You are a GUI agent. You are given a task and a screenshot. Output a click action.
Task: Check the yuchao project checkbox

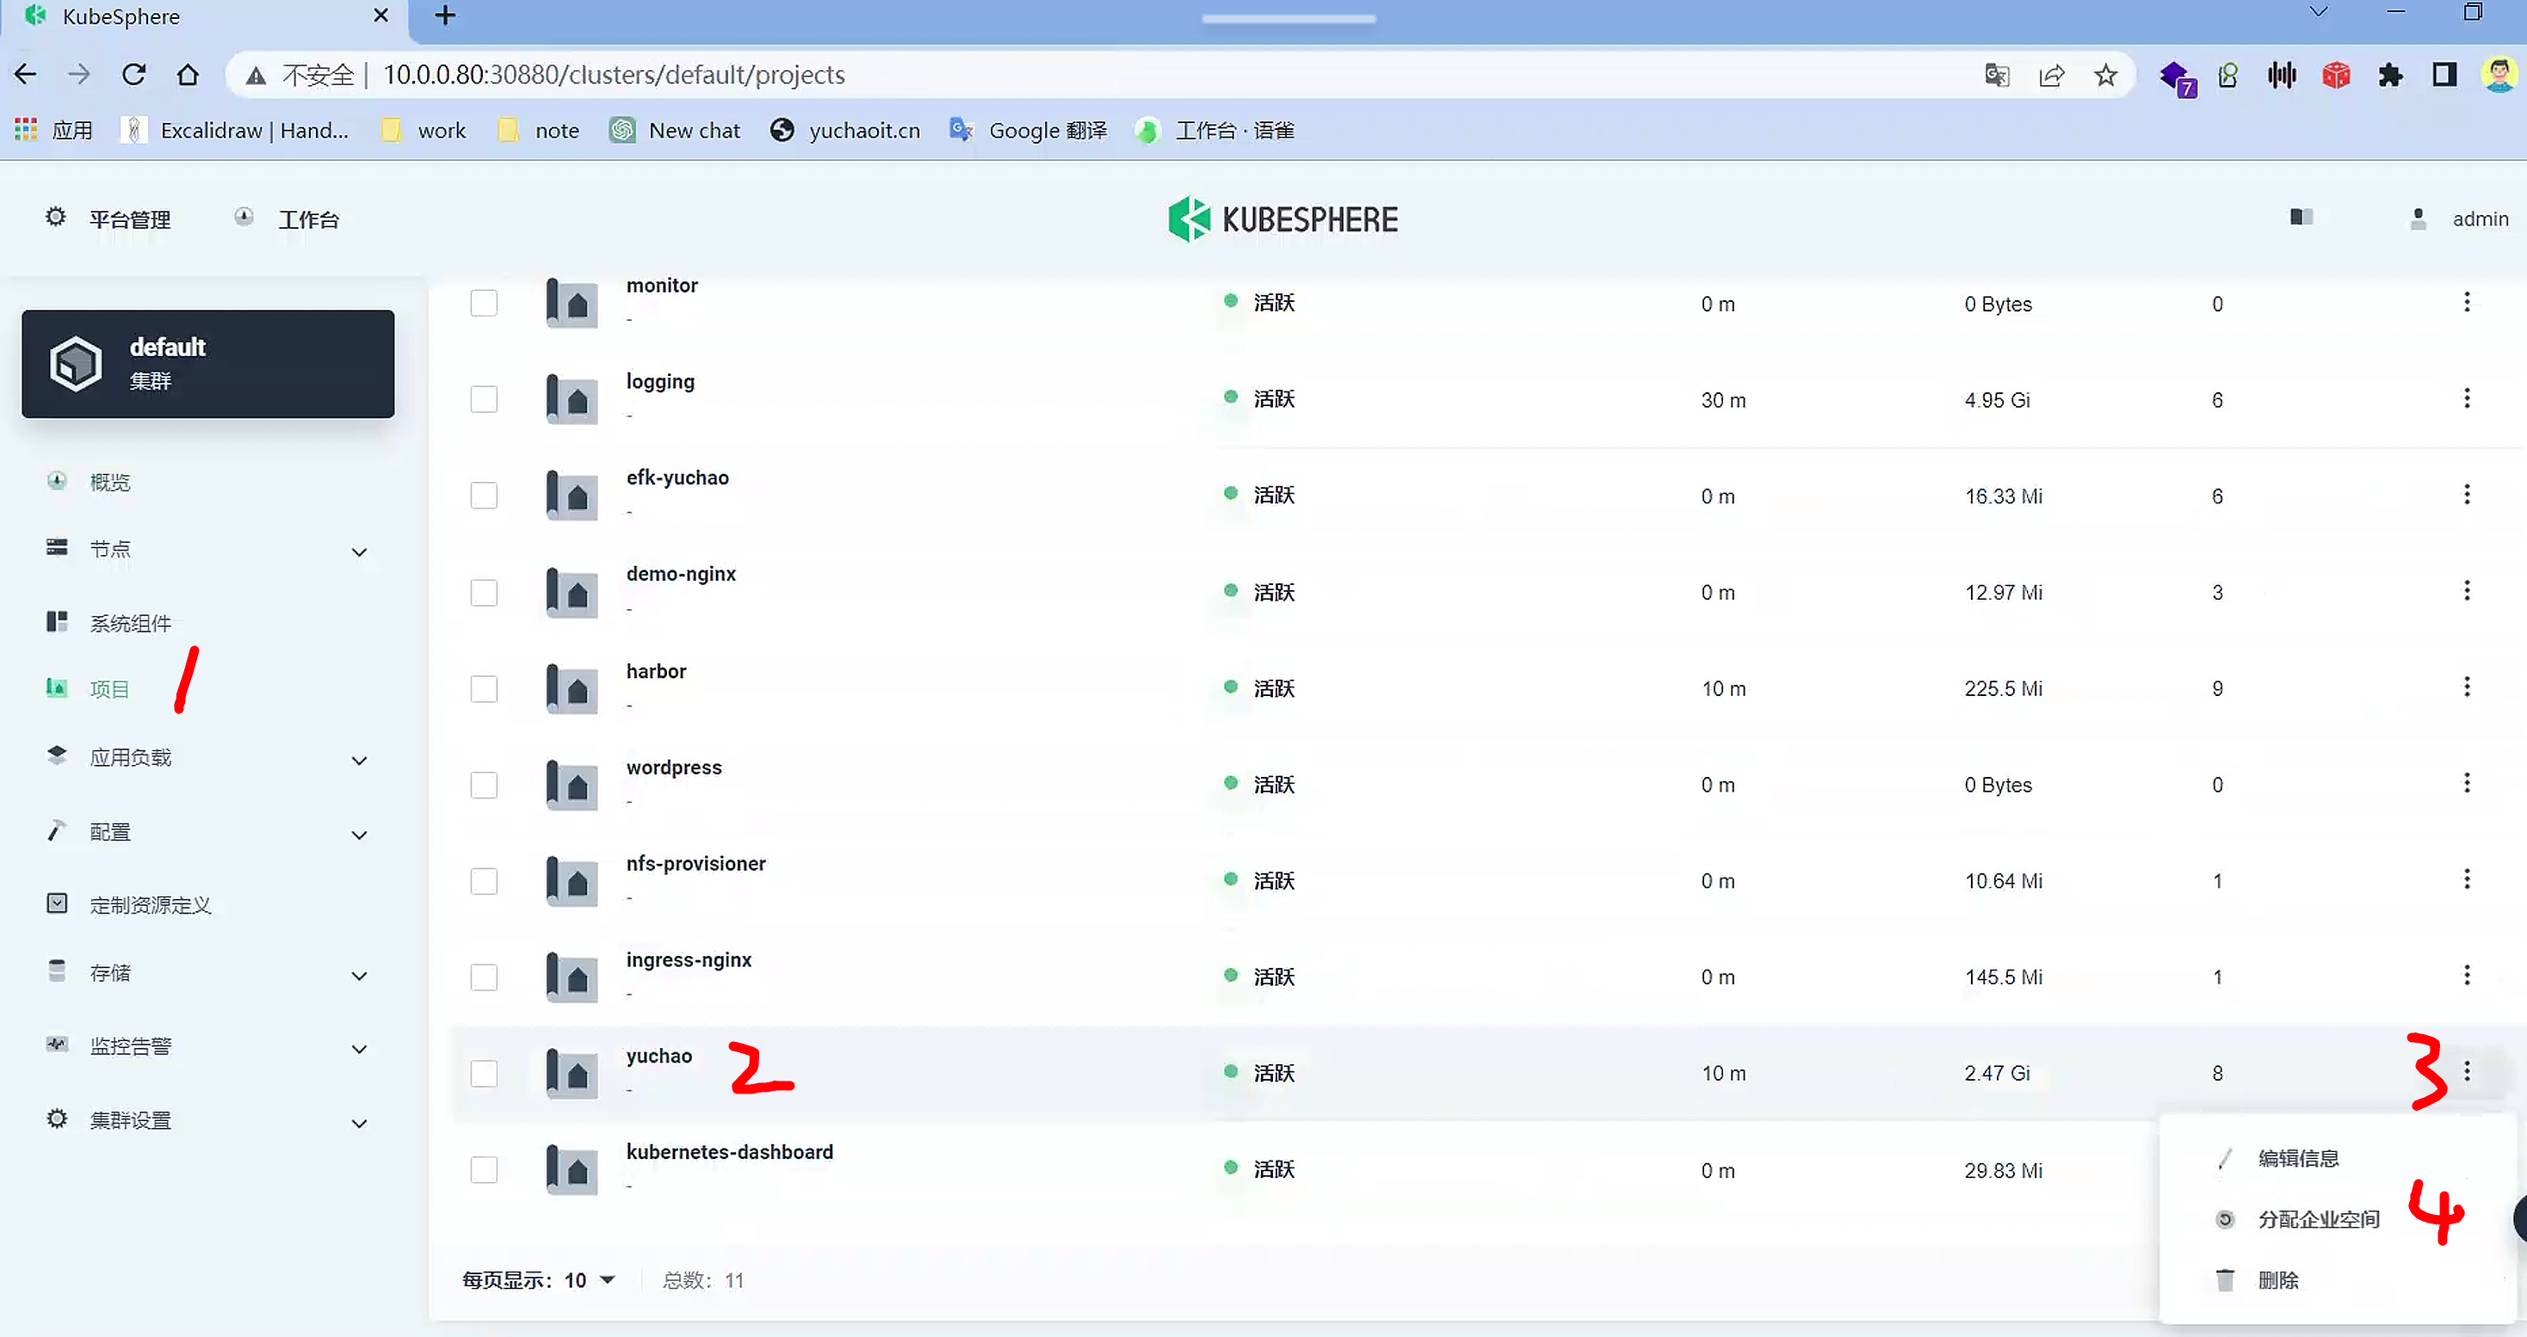[x=484, y=1073]
